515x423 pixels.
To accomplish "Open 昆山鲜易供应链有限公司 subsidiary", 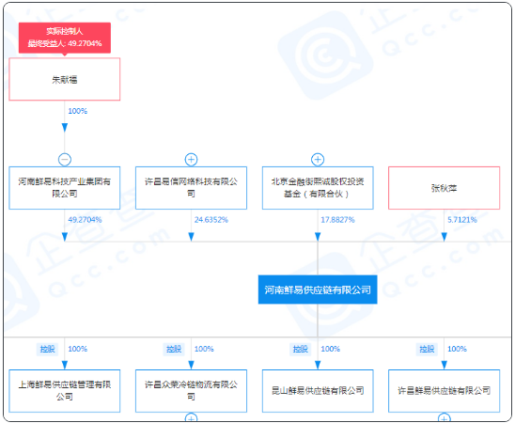I will 318,391.
